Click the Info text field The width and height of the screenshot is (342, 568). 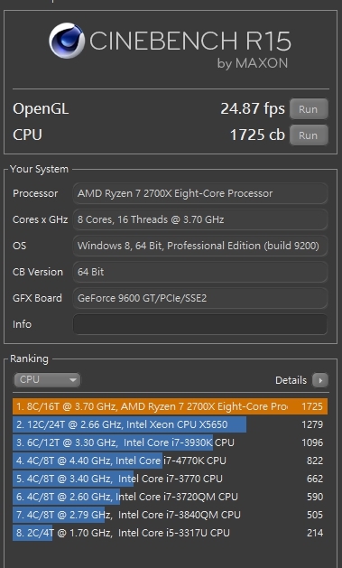[200, 324]
